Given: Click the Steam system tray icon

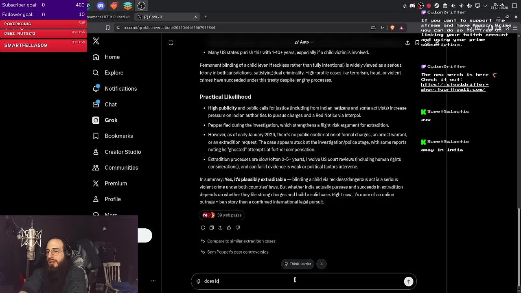Looking at the screenshot, I should click(437, 6).
